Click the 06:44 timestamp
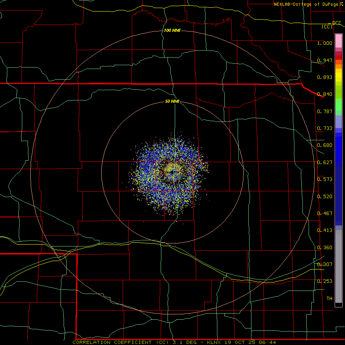The width and height of the screenshot is (345, 345). (x=267, y=342)
